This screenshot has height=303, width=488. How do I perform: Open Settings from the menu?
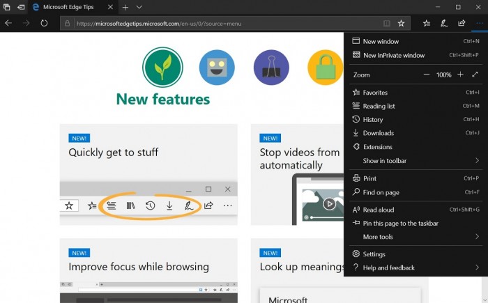415,254
